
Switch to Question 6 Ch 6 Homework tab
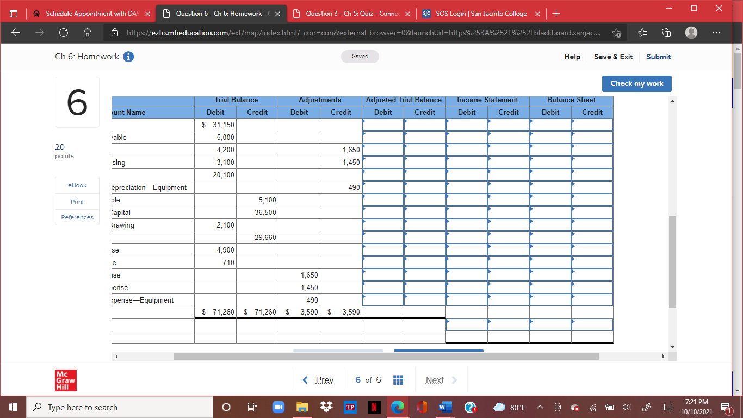click(221, 14)
